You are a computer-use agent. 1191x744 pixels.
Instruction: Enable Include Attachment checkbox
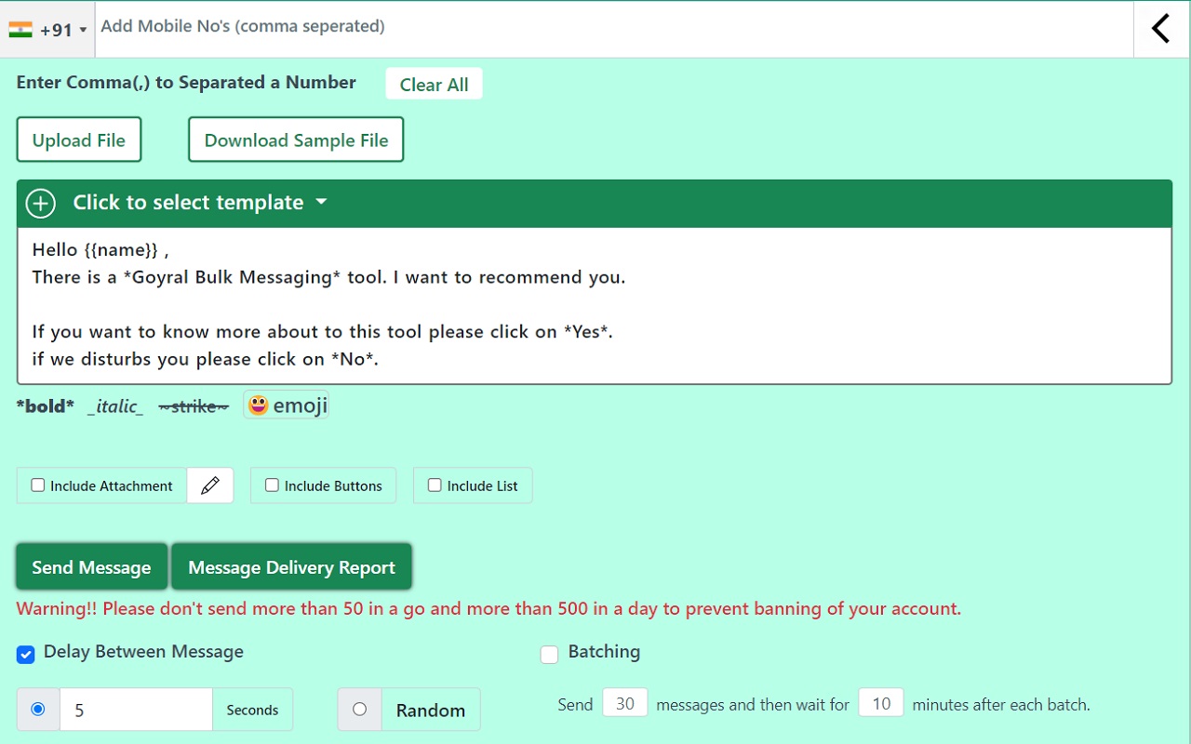[x=38, y=485]
